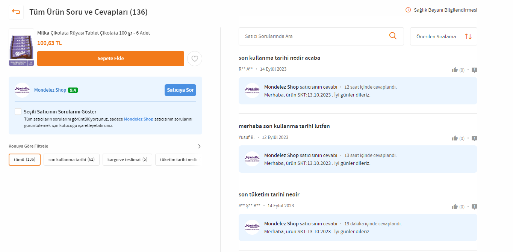Click the page heading 'Tüm Ürün Soru ve Cevapları (136)'
Screen dimensions: 513x252
point(88,12)
